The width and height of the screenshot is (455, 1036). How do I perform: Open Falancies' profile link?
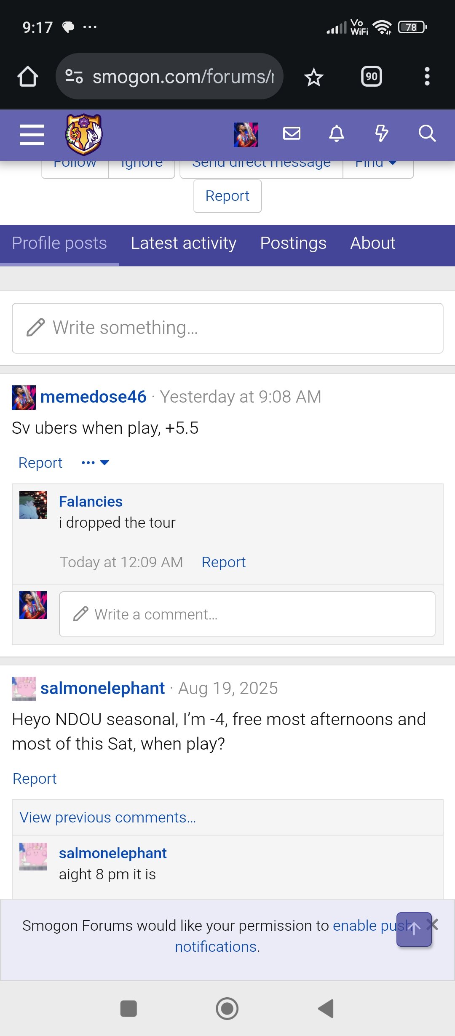tap(91, 502)
